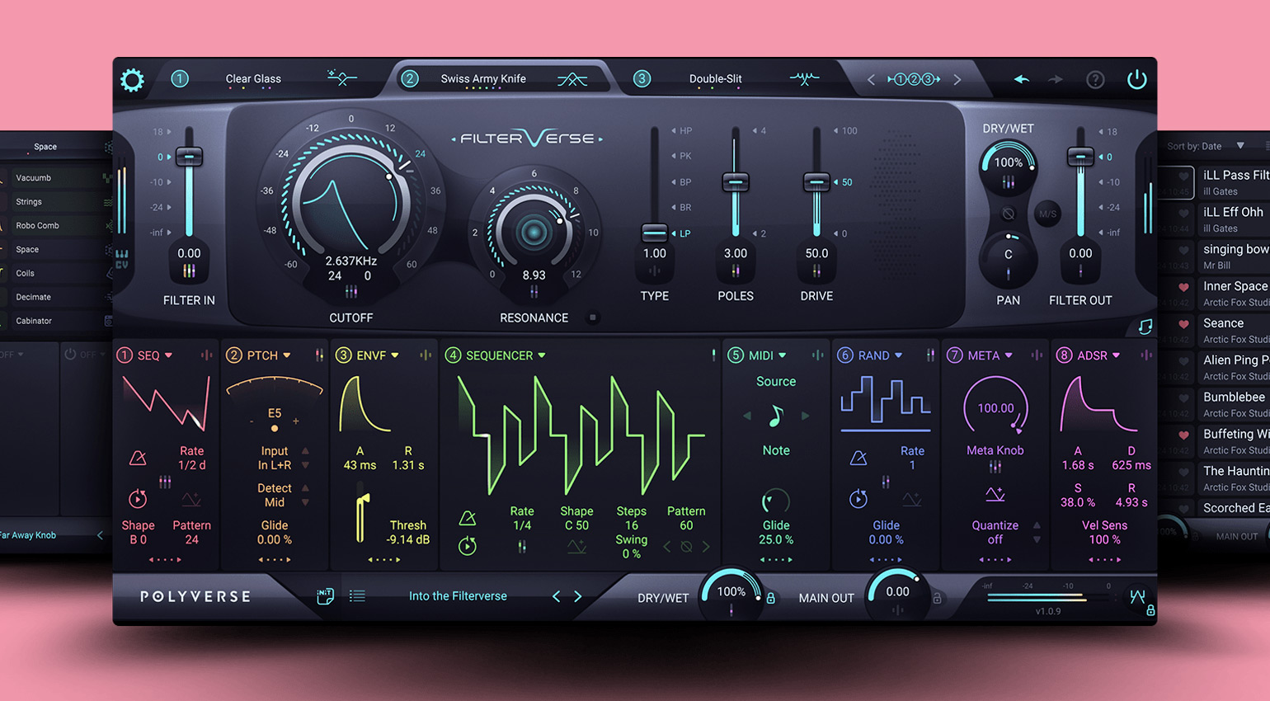This screenshot has width=1270, height=701.
Task: Click the Meta Knob dial
Action: point(995,406)
